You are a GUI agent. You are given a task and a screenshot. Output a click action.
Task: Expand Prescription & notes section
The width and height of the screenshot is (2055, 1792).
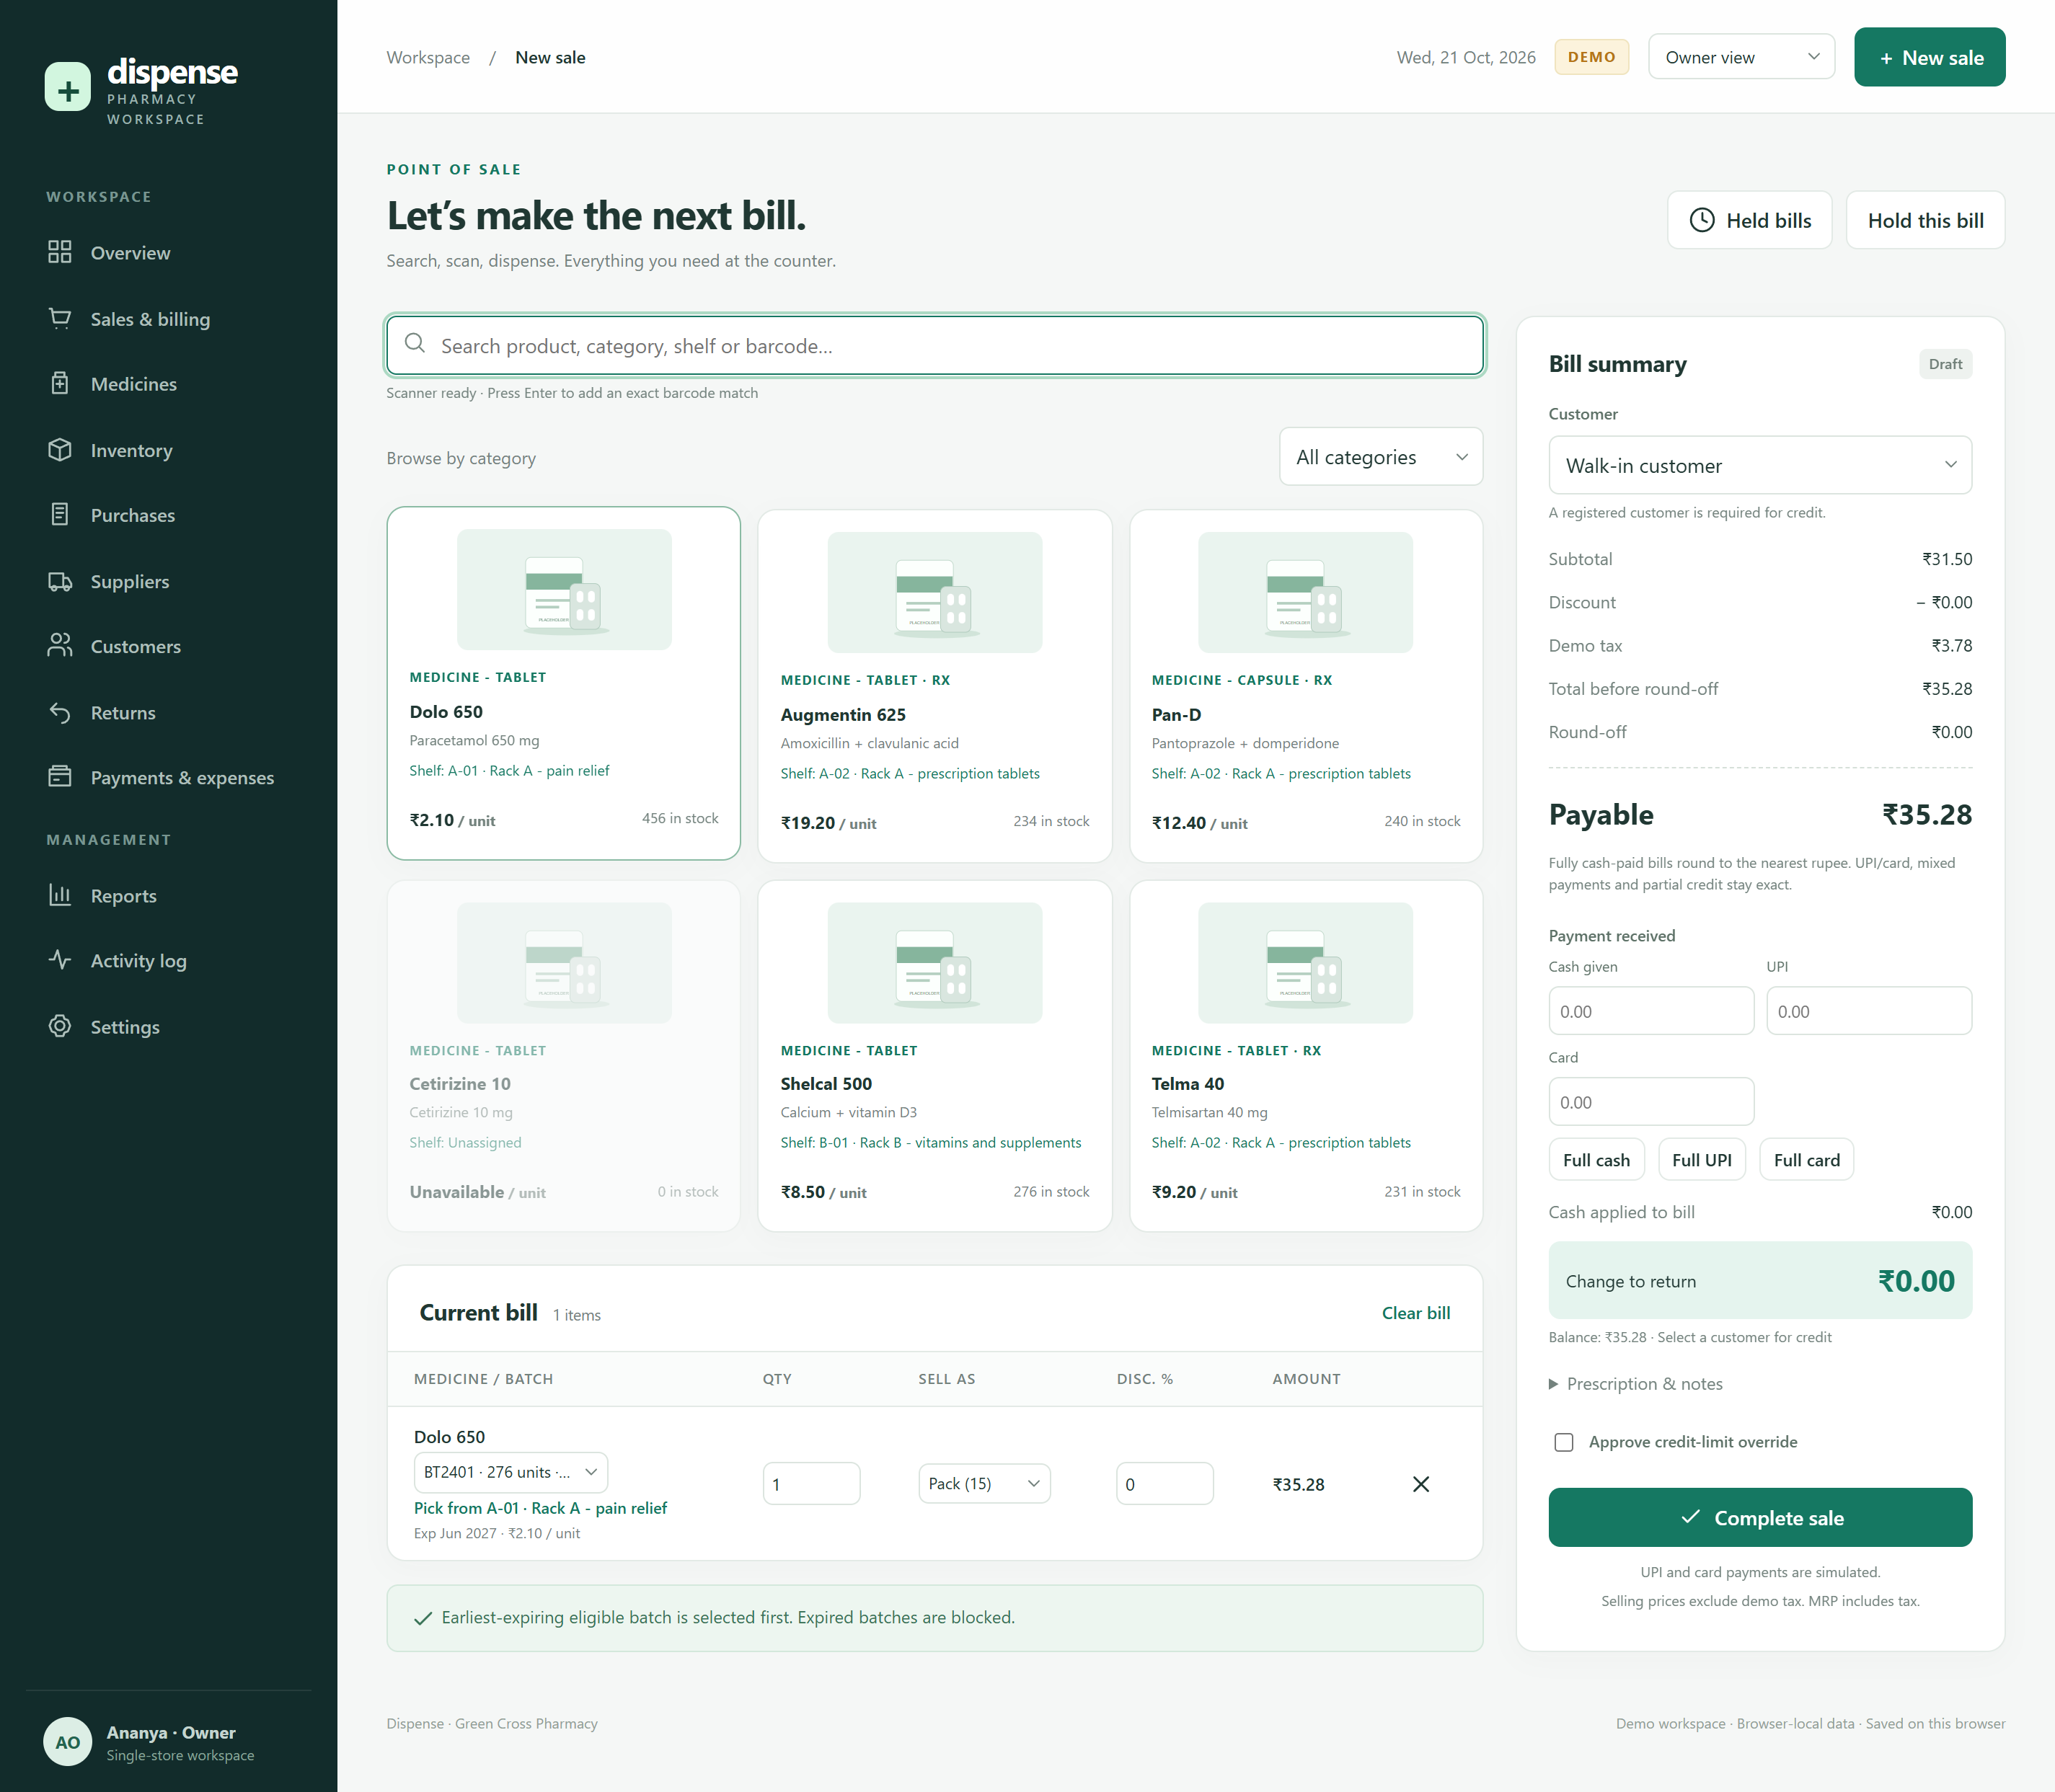click(x=1636, y=1384)
